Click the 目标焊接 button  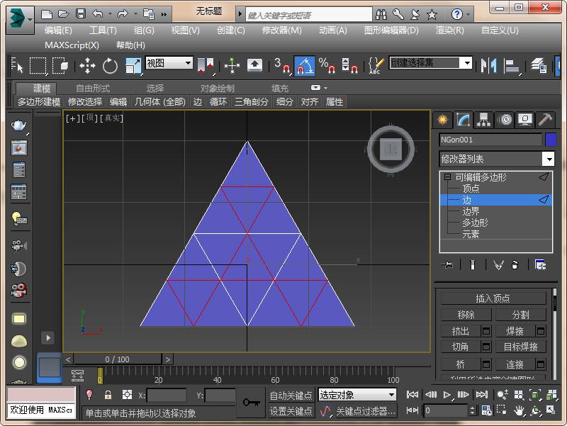point(521,347)
